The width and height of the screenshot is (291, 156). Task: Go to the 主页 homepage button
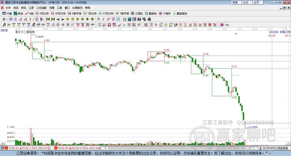(256, 2)
